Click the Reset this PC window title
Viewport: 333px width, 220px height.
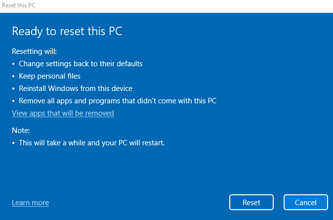coord(19,5)
